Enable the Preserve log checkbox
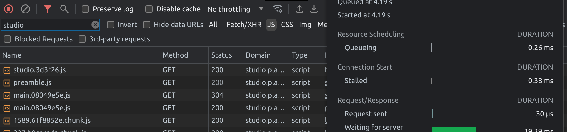The image size is (567, 132). 85,9
